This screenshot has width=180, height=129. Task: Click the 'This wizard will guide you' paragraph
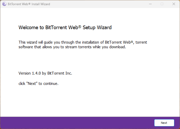83,45
